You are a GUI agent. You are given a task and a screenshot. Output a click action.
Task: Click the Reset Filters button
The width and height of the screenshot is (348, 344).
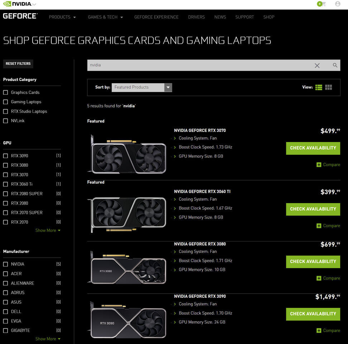click(x=18, y=64)
